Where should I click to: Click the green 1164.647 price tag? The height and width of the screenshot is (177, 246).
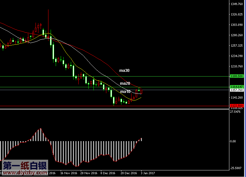[x=237, y=87]
